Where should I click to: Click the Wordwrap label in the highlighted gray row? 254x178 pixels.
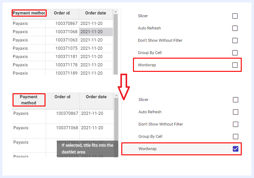147,149
